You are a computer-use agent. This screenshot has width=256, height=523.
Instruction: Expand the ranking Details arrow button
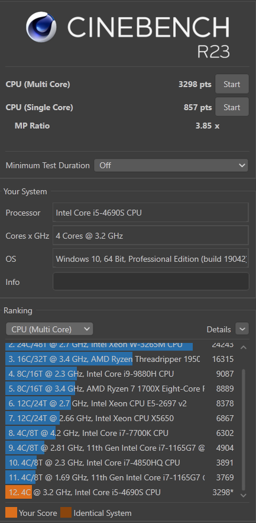242,329
